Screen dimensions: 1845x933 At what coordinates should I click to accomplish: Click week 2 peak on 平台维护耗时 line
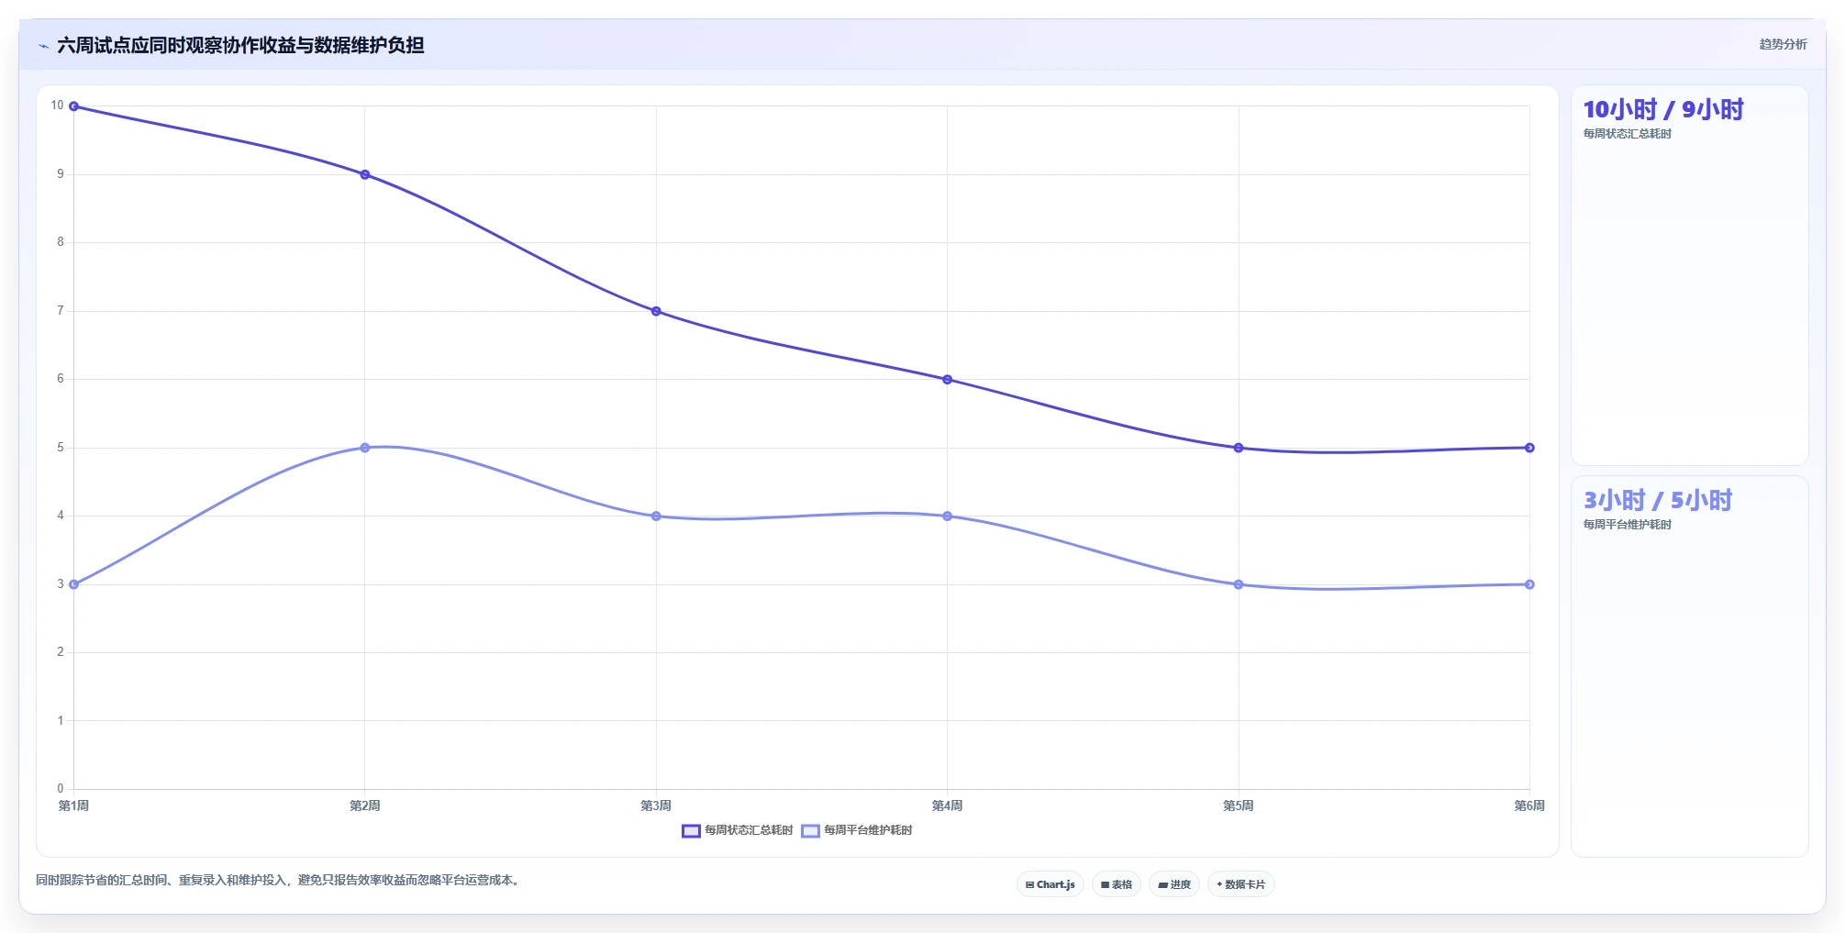[365, 448]
